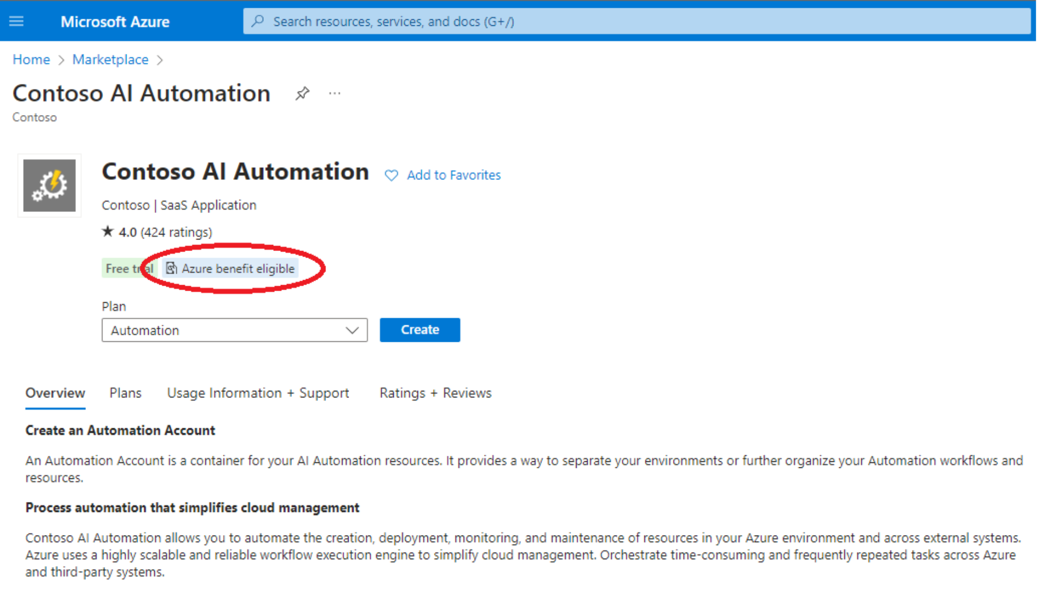This screenshot has width=1037, height=589.
Task: Focus the search resources input field
Action: coord(637,21)
